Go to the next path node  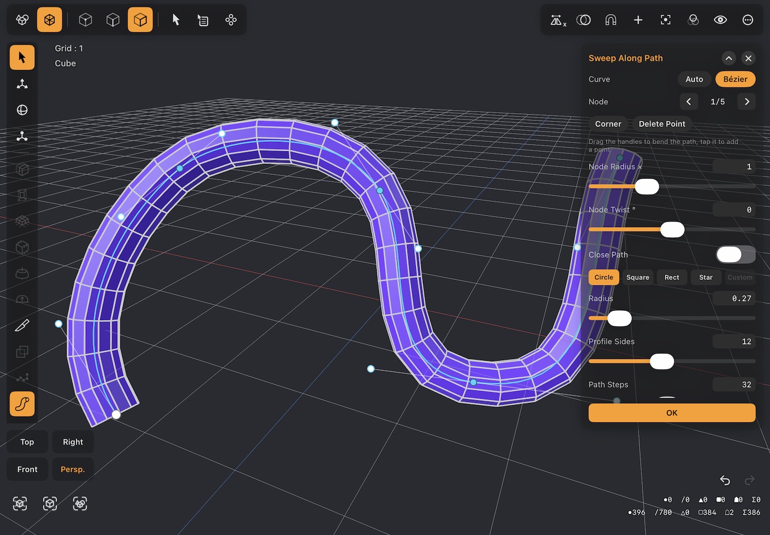tap(747, 102)
